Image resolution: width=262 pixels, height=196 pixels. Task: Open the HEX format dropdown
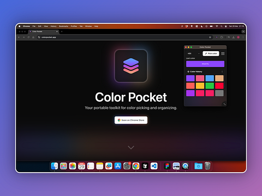click(194, 53)
